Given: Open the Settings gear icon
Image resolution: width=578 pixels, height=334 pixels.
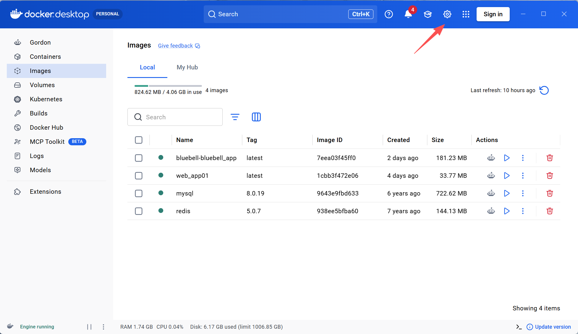Looking at the screenshot, I should 447,14.
